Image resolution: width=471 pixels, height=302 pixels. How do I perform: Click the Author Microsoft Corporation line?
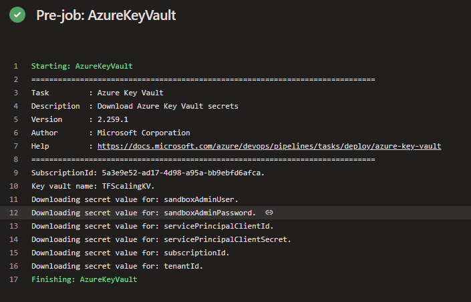click(x=110, y=133)
